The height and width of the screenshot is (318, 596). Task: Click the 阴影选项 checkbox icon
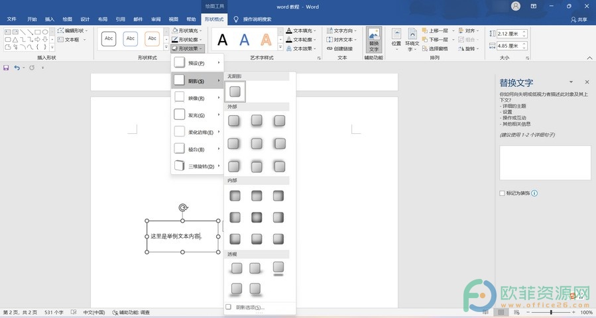coord(229,307)
